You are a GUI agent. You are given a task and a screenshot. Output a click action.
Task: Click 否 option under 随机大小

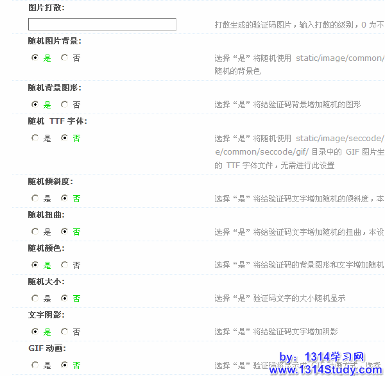click(x=64, y=298)
